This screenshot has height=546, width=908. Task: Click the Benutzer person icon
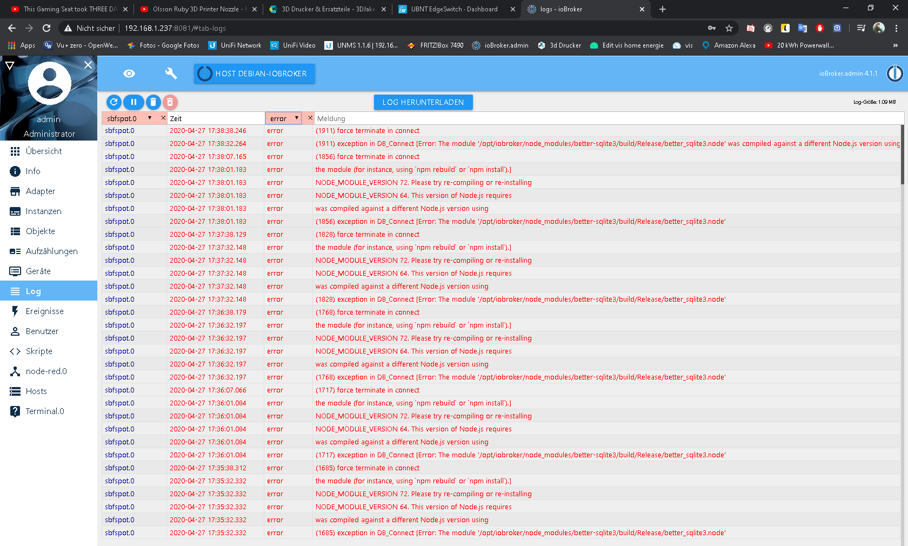15,331
